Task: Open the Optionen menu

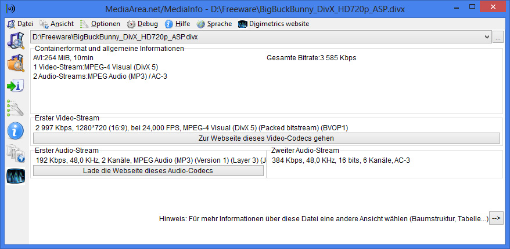Action: pyautogui.click(x=100, y=24)
